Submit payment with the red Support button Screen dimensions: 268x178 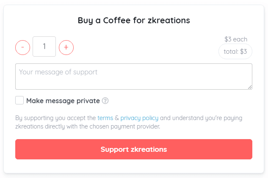coord(134,149)
